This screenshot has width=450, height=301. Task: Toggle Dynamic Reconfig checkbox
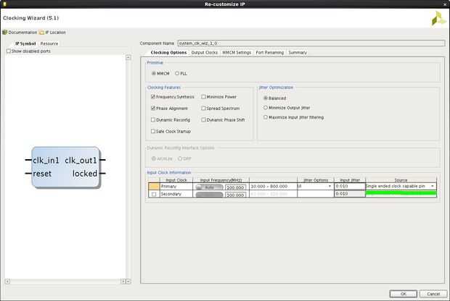click(x=153, y=120)
